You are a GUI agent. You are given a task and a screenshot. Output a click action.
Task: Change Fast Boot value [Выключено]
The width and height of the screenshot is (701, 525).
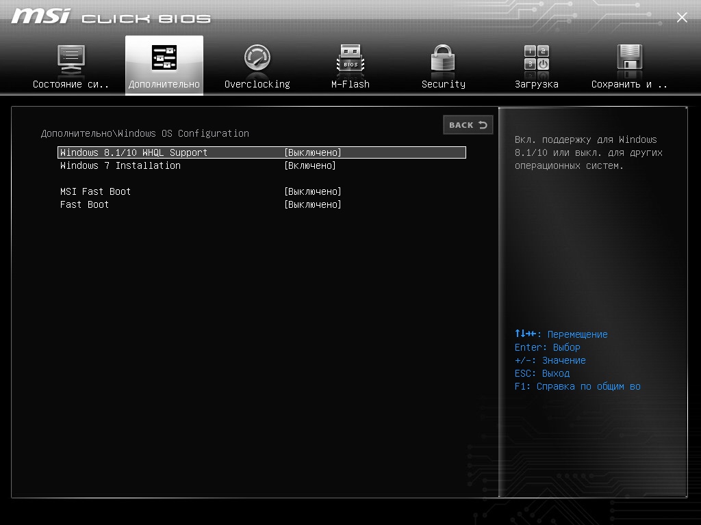tap(313, 204)
